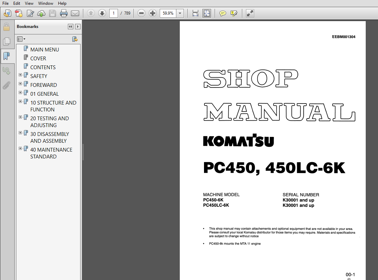Click the expand panel right arrow

click(x=78, y=27)
